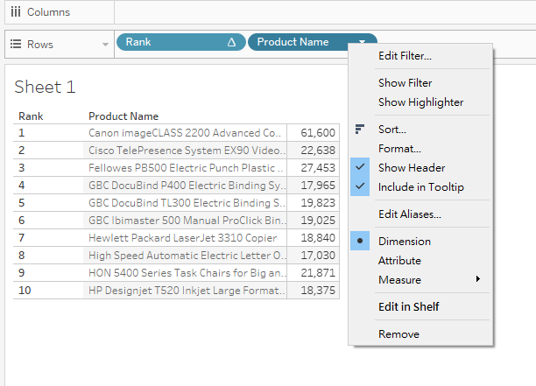The image size is (536, 386).
Task: Toggle the Show Header checkmark
Action: (x=360, y=167)
